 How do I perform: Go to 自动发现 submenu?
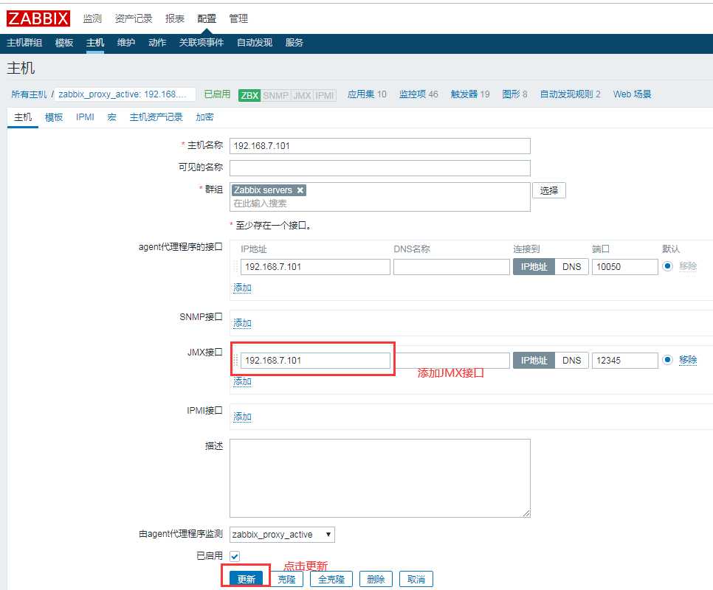point(255,43)
